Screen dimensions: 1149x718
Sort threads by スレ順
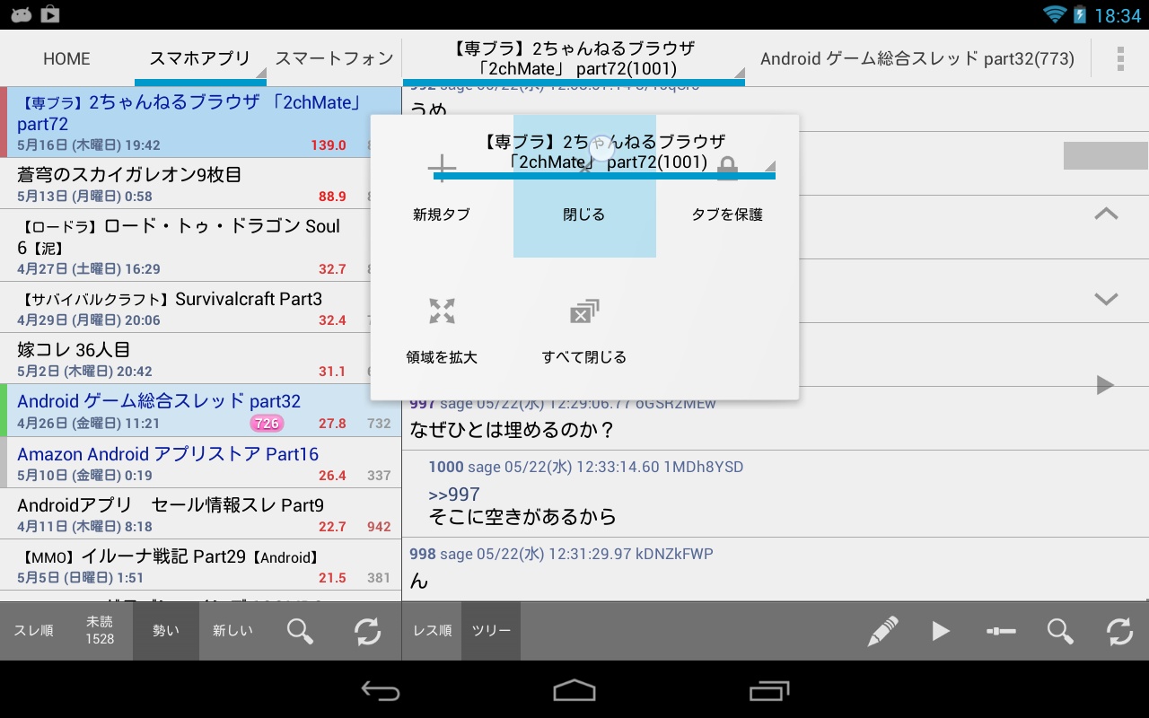click(33, 631)
